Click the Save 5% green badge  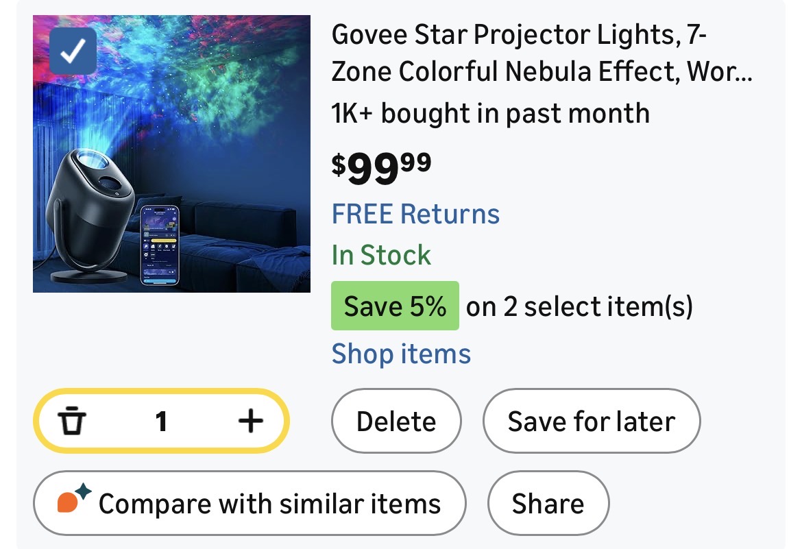pyautogui.click(x=395, y=306)
